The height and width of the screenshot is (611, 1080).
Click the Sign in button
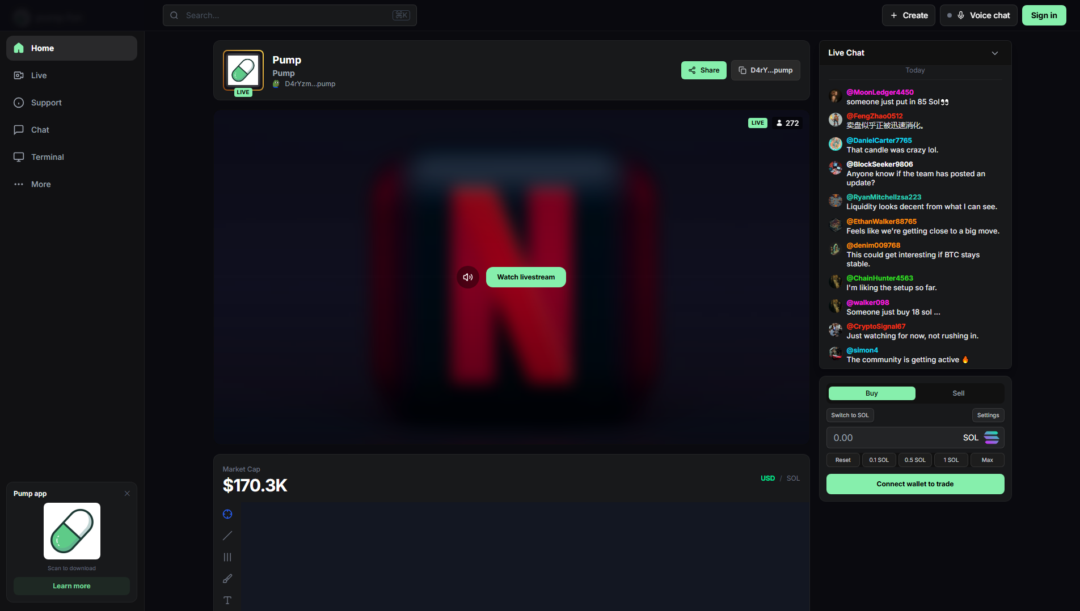(1044, 15)
